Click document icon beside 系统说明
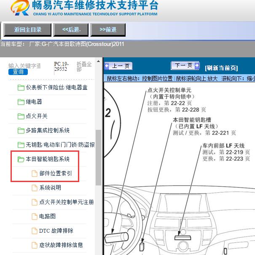255x255 pixels. click(34, 188)
